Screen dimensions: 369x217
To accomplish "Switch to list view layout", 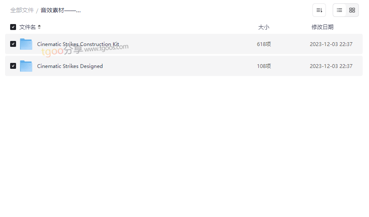I will coord(339,10).
